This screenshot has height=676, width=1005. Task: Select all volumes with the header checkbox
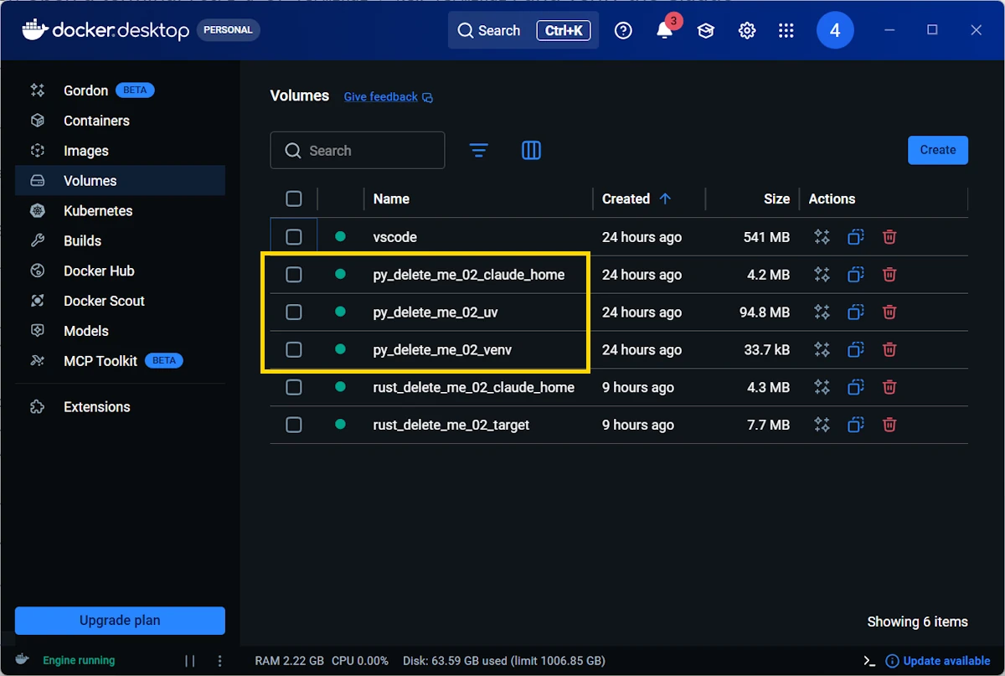point(294,199)
